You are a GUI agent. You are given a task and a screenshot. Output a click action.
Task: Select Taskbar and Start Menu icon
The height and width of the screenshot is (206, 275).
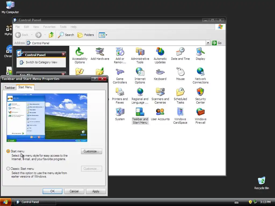(x=140, y=116)
